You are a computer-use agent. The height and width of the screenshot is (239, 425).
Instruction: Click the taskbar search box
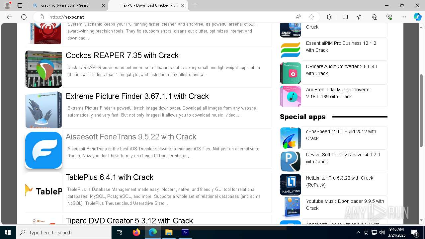pos(64,232)
